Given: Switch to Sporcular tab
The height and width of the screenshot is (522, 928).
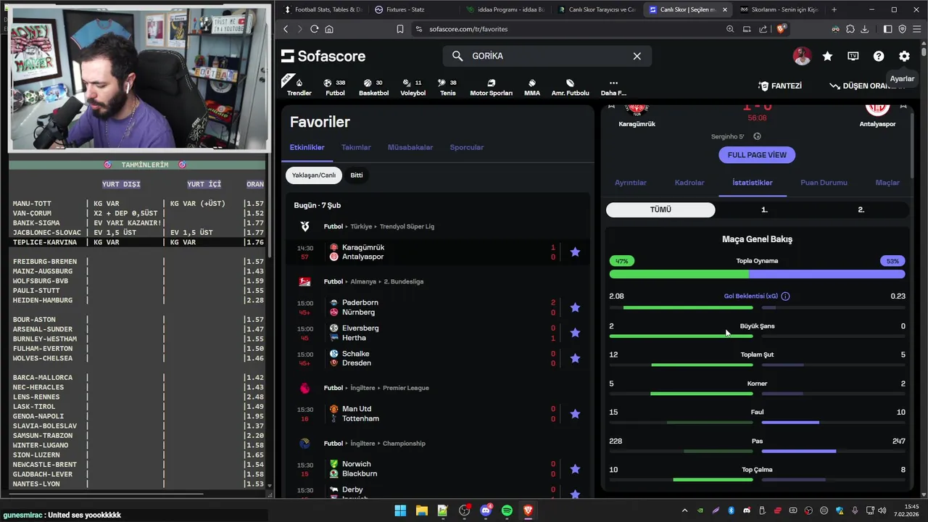Looking at the screenshot, I should (466, 147).
